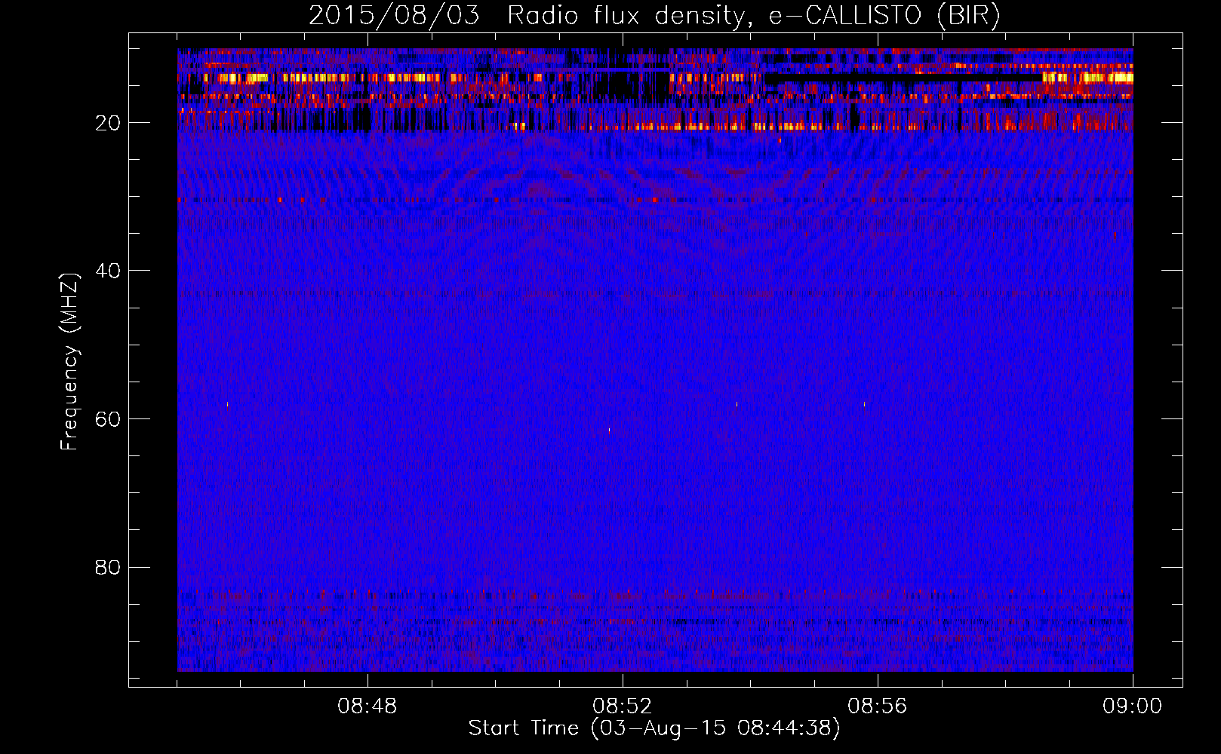Click the 'Frequency (MHZ)' y-axis label

[x=69, y=363]
